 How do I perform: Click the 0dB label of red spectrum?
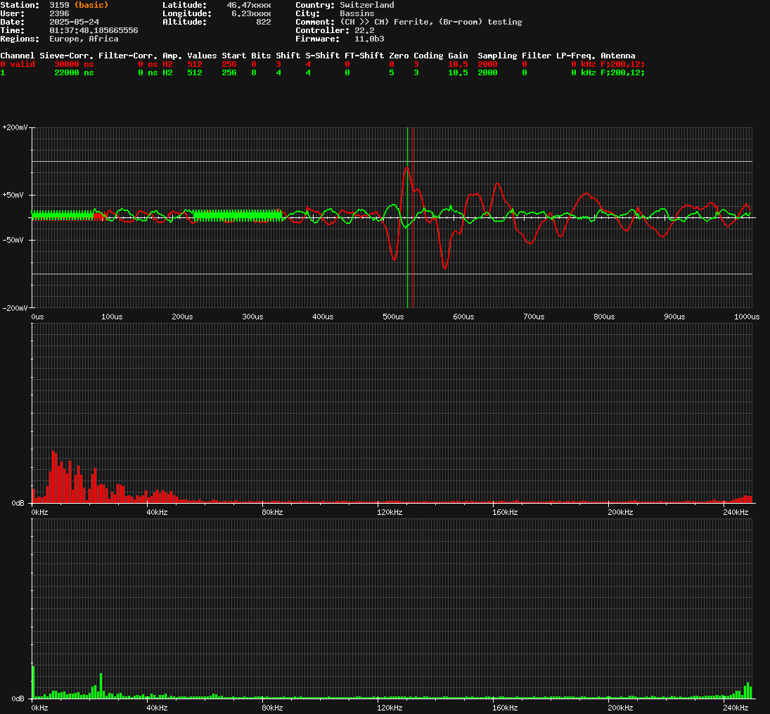point(18,503)
